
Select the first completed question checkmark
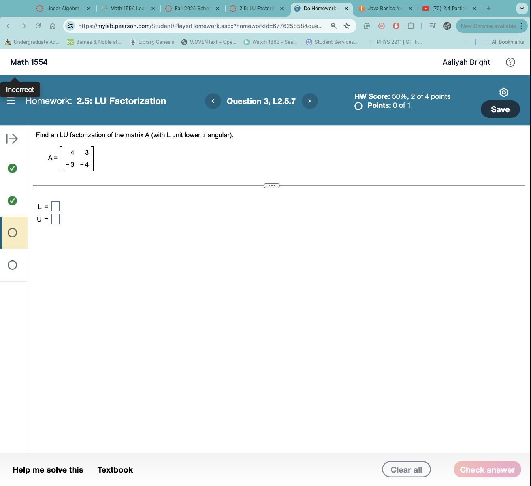point(13,168)
